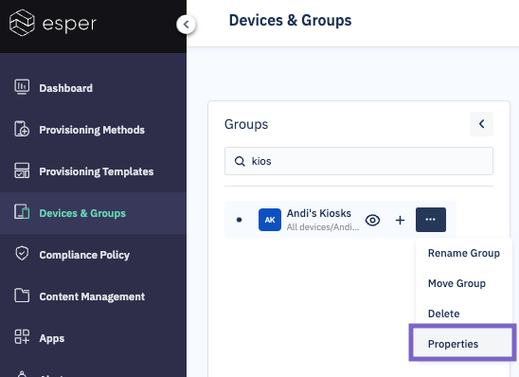
Task: Open the Provisioning Templates layout icon
Action: click(22, 171)
